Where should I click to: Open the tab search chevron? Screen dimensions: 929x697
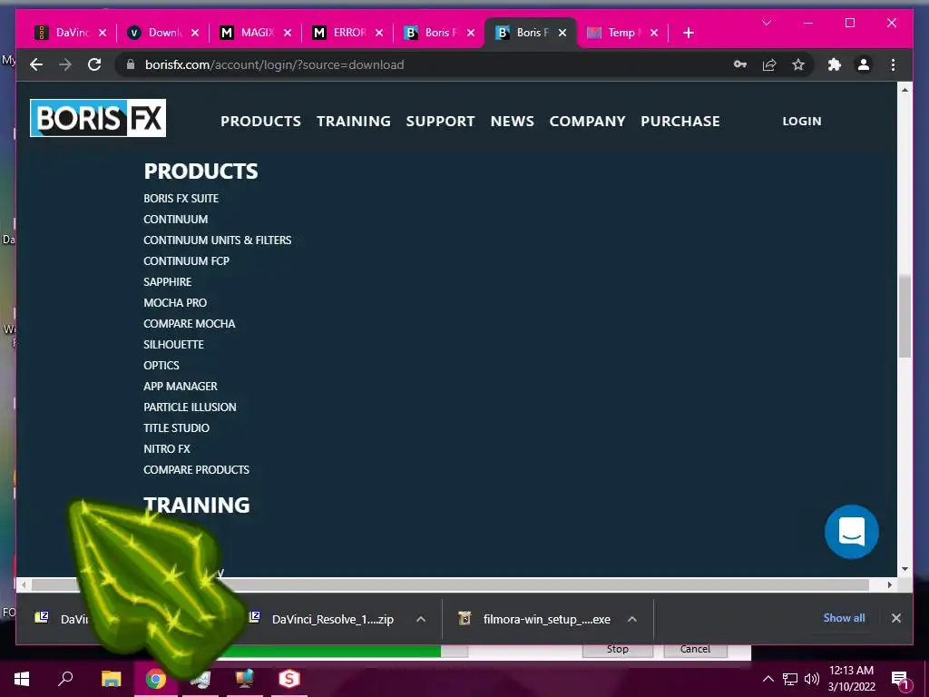tap(766, 23)
